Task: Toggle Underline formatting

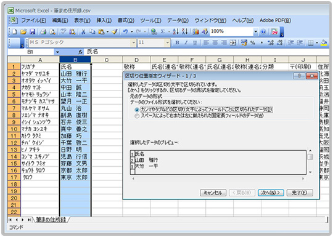Action: [195, 42]
